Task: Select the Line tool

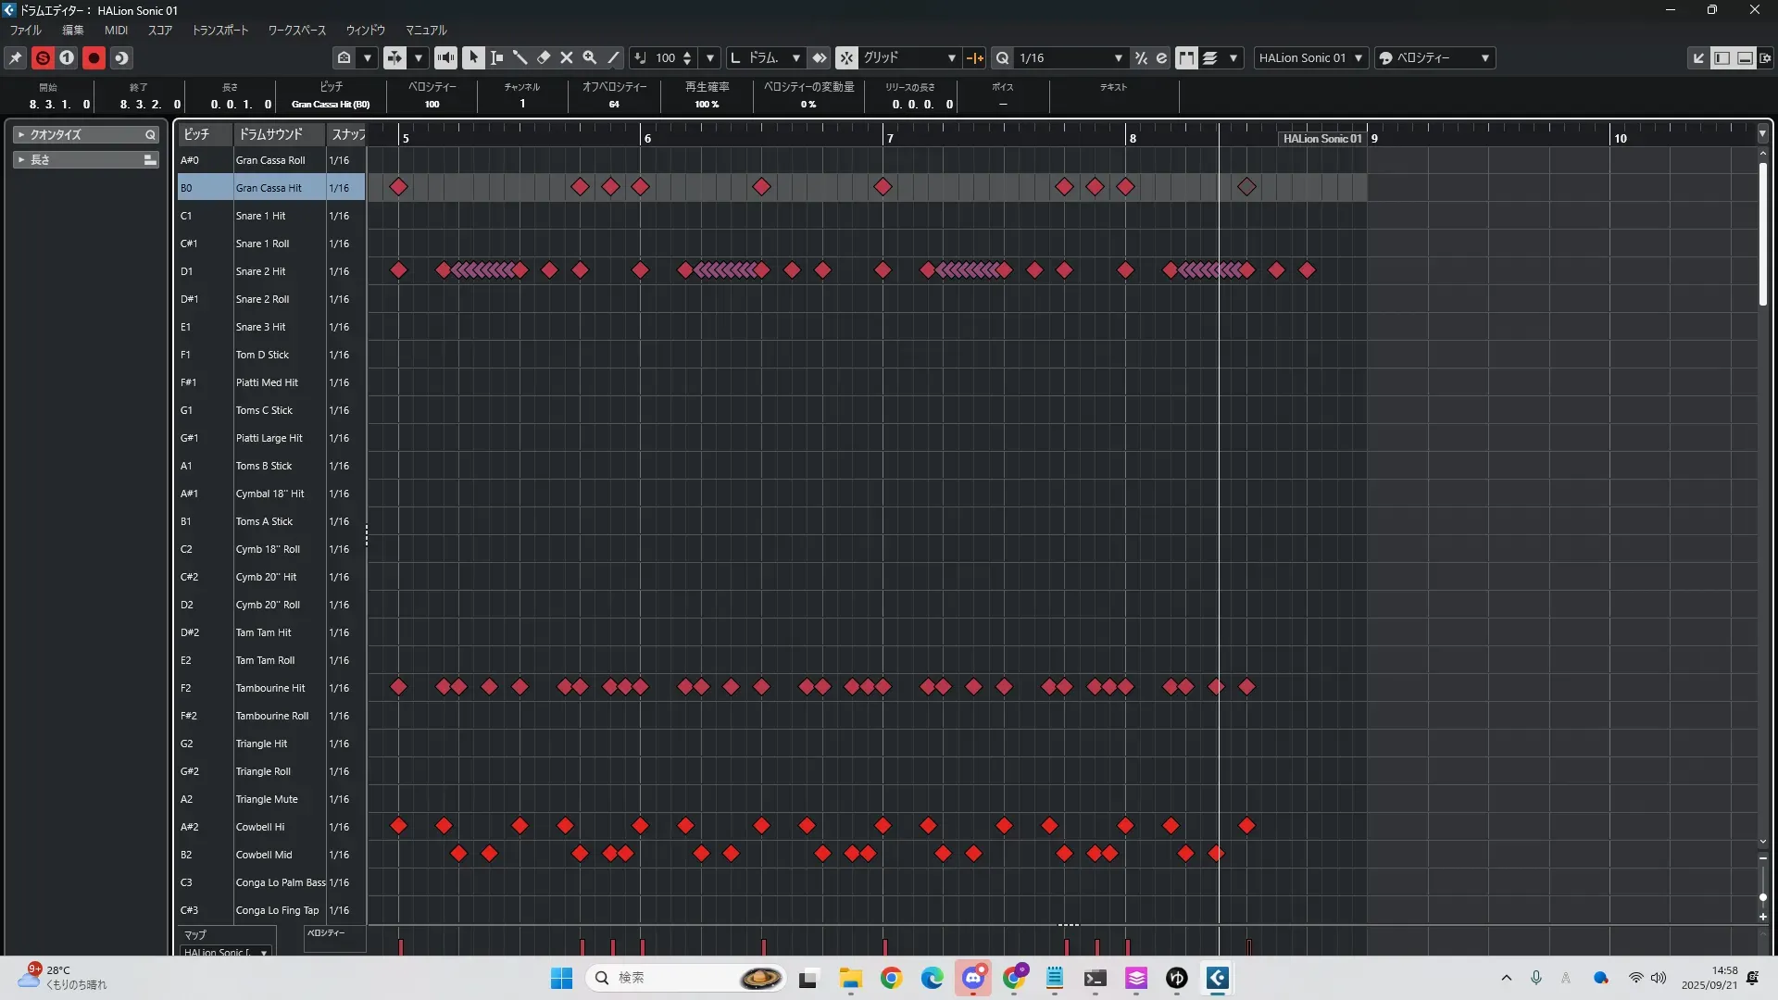Action: coord(613,57)
